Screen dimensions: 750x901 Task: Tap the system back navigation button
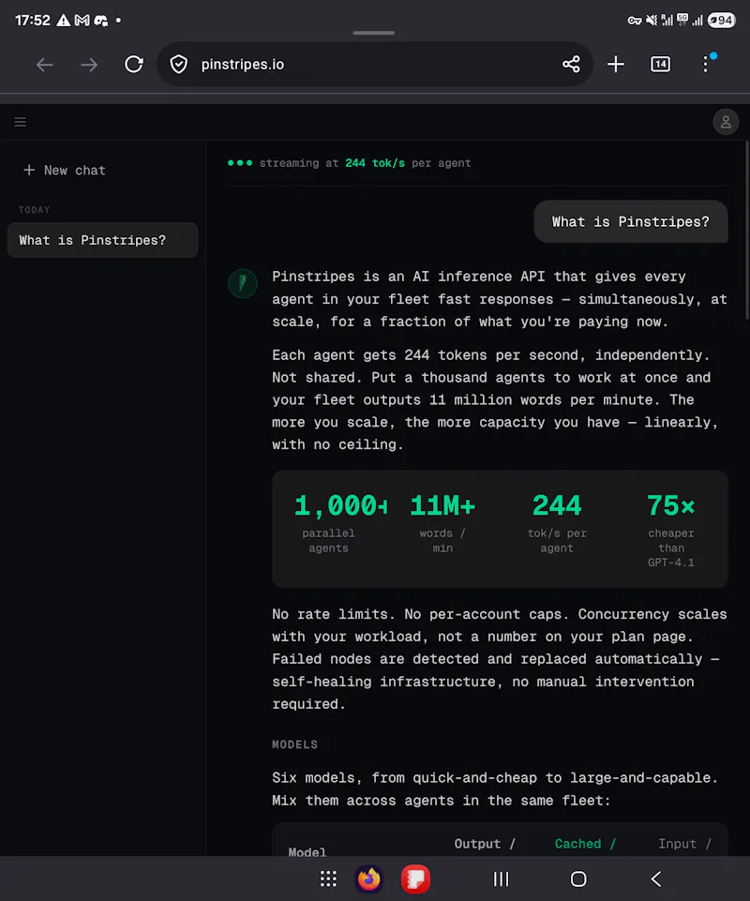(x=655, y=878)
